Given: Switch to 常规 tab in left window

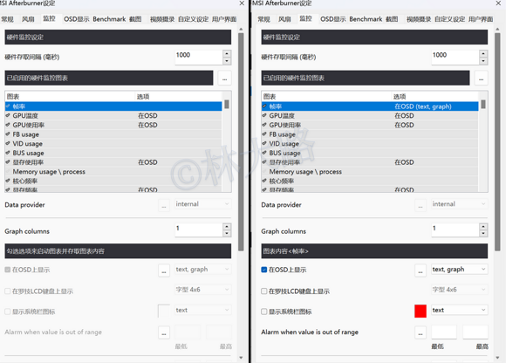Looking at the screenshot, I should [x=7, y=19].
